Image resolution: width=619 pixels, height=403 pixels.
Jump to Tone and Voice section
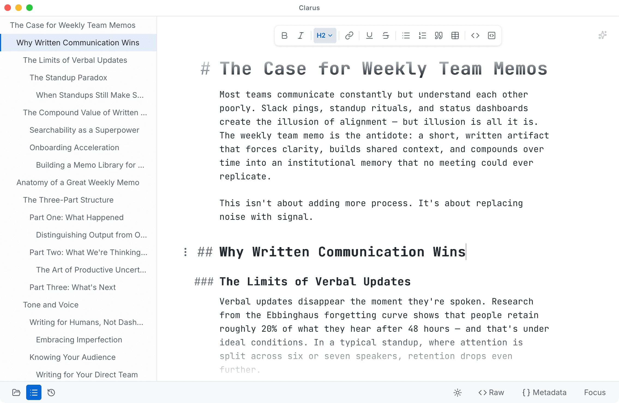[79, 305]
